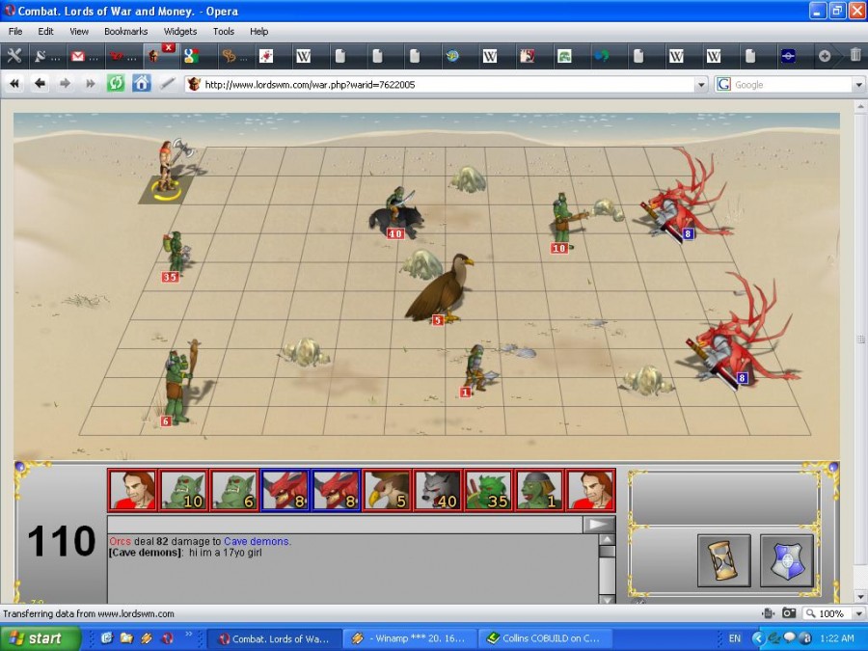Open the closed tabs trash can

855,55
